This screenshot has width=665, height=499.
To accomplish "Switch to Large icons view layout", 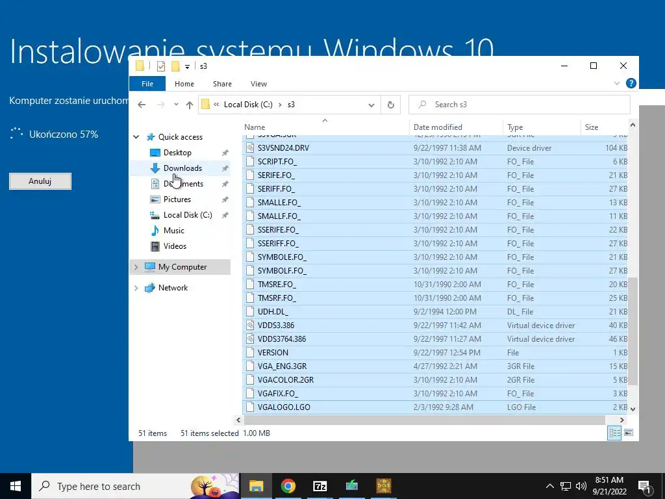I will (629, 433).
